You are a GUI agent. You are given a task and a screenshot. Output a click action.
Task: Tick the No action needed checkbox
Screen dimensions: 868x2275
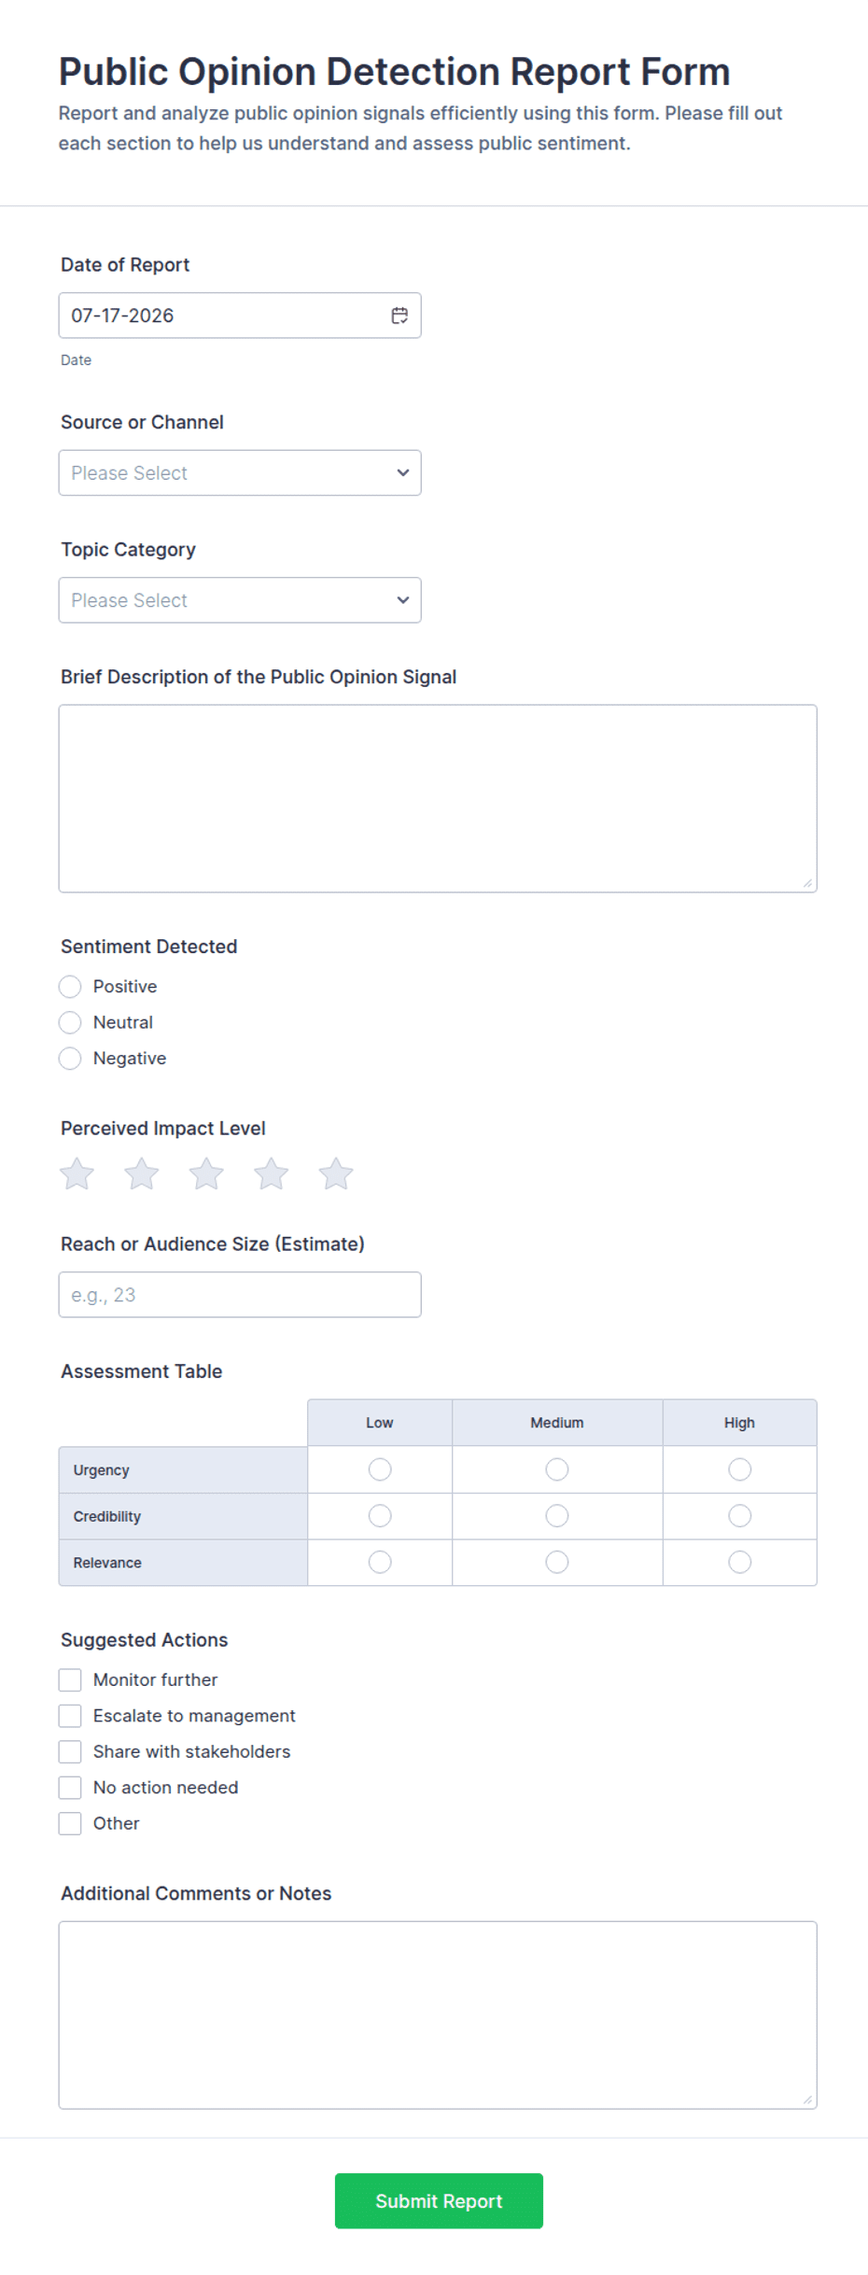coord(70,1788)
